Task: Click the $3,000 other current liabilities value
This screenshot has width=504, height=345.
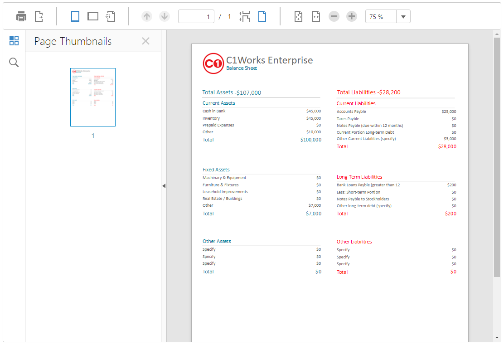Action: pos(450,139)
